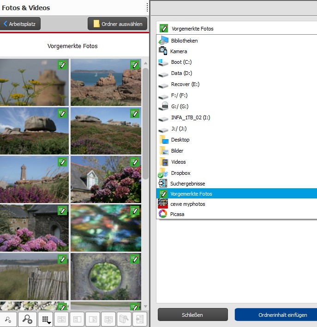Select the lighthouse with purple flowers thumbnail
This screenshot has width=317, height=327.
(x=34, y=179)
